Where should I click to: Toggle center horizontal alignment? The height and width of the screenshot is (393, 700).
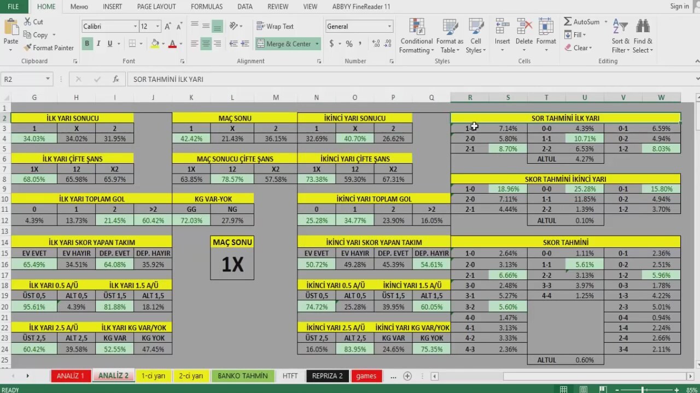206,44
